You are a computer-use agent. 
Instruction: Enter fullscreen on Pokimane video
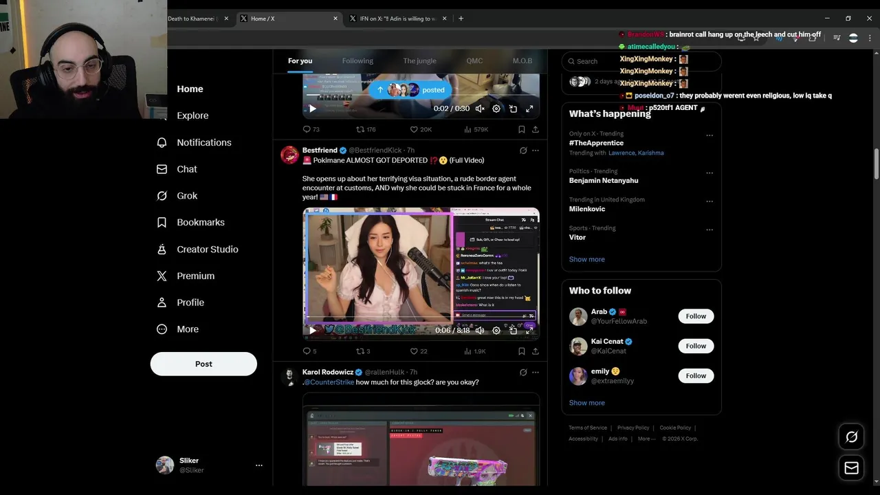[529, 331]
